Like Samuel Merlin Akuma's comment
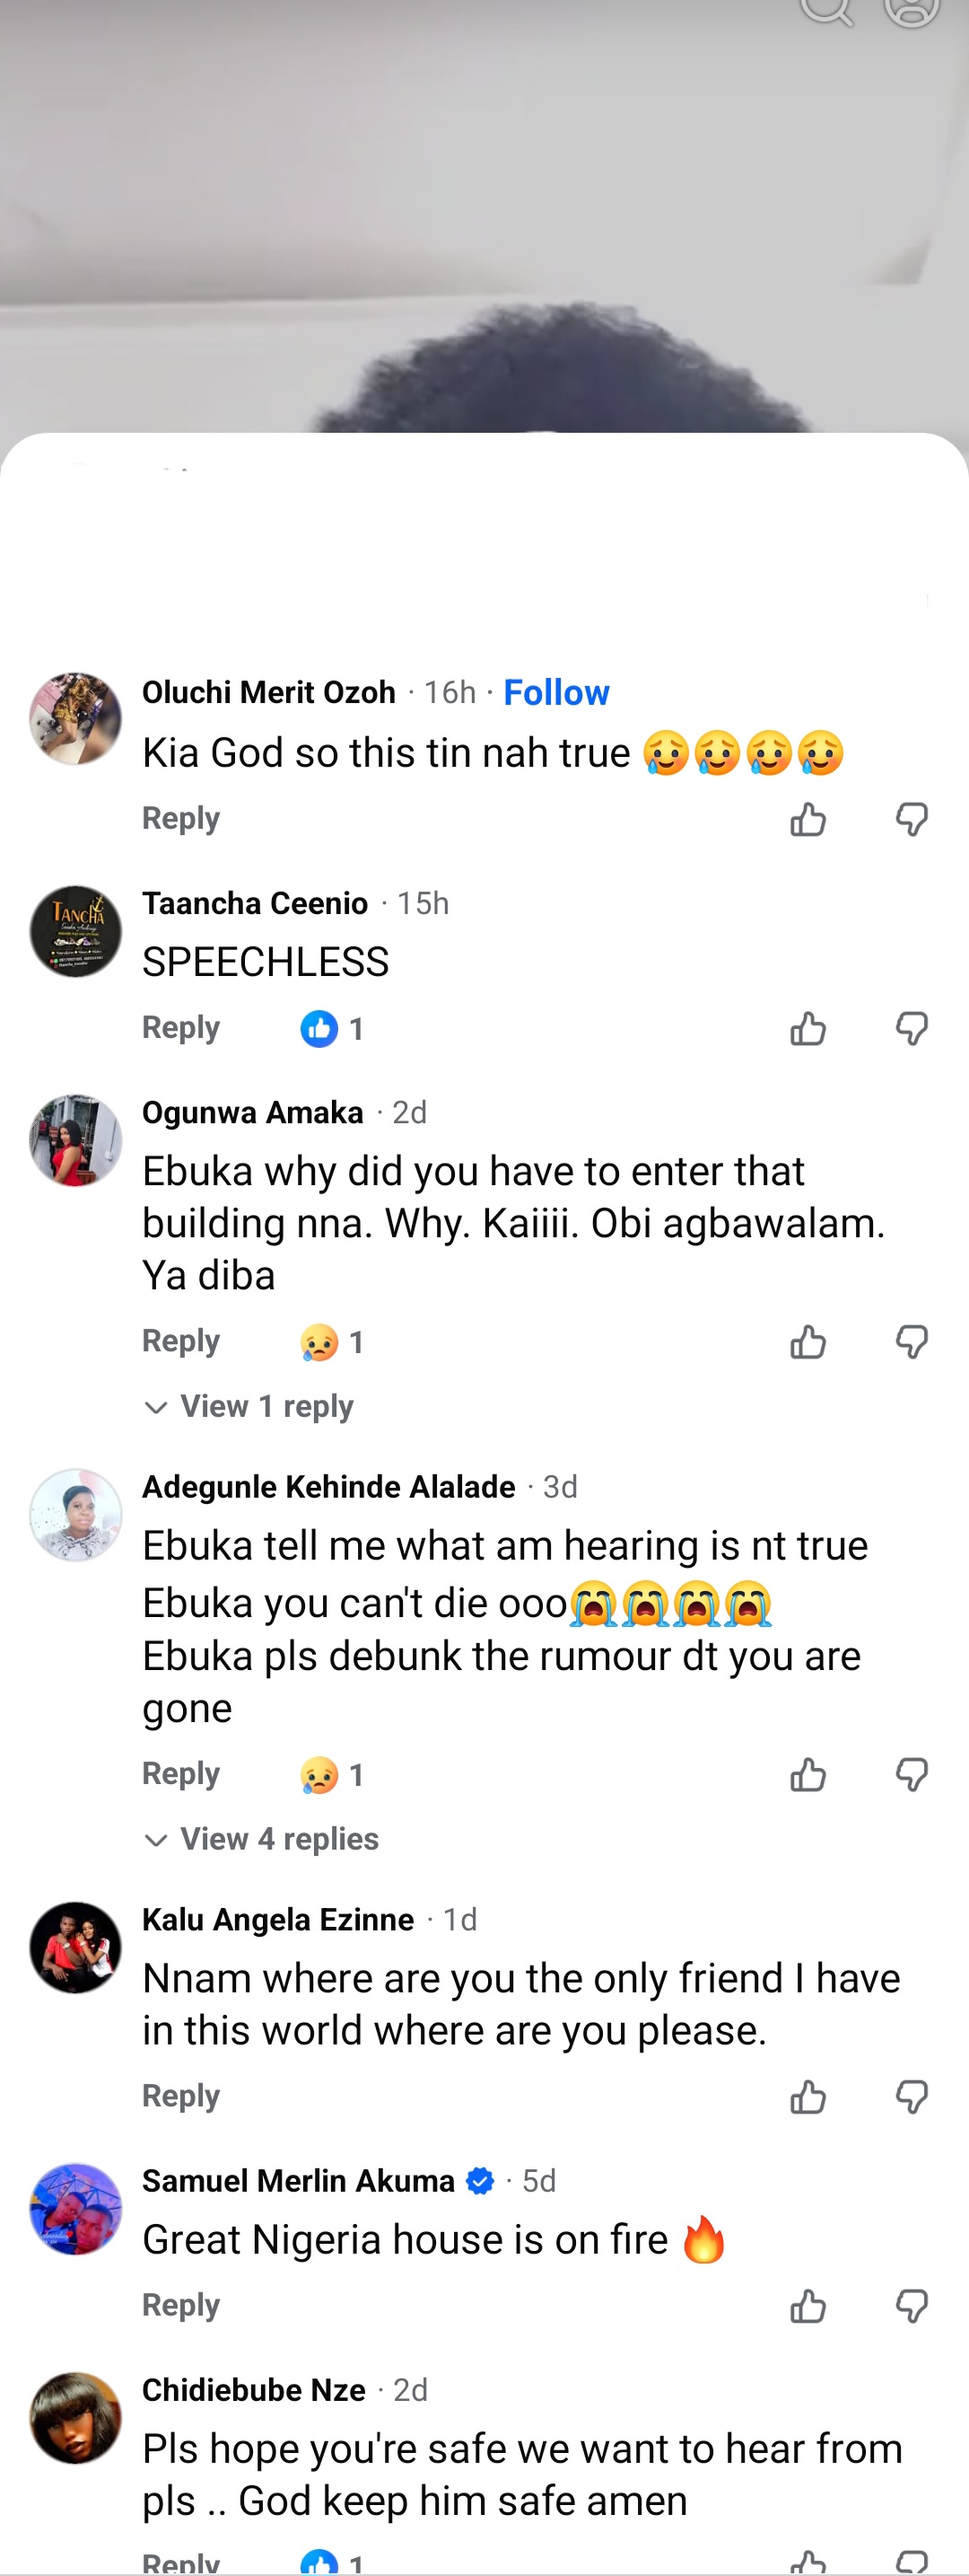 [x=807, y=2306]
